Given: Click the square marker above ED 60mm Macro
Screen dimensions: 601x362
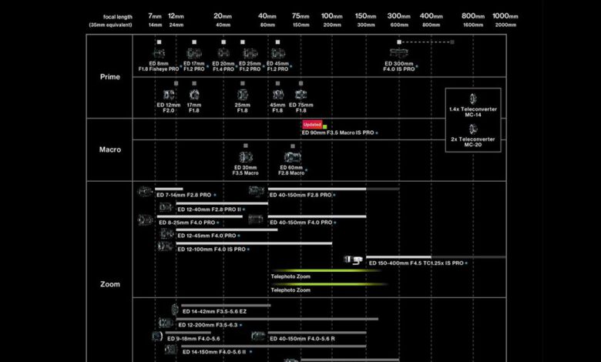Looking at the screenshot, I should pyautogui.click(x=293, y=146).
